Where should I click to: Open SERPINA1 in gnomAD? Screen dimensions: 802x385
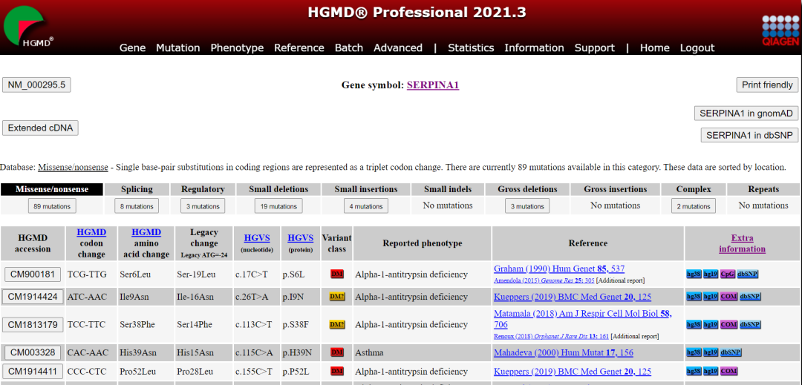pyautogui.click(x=746, y=113)
